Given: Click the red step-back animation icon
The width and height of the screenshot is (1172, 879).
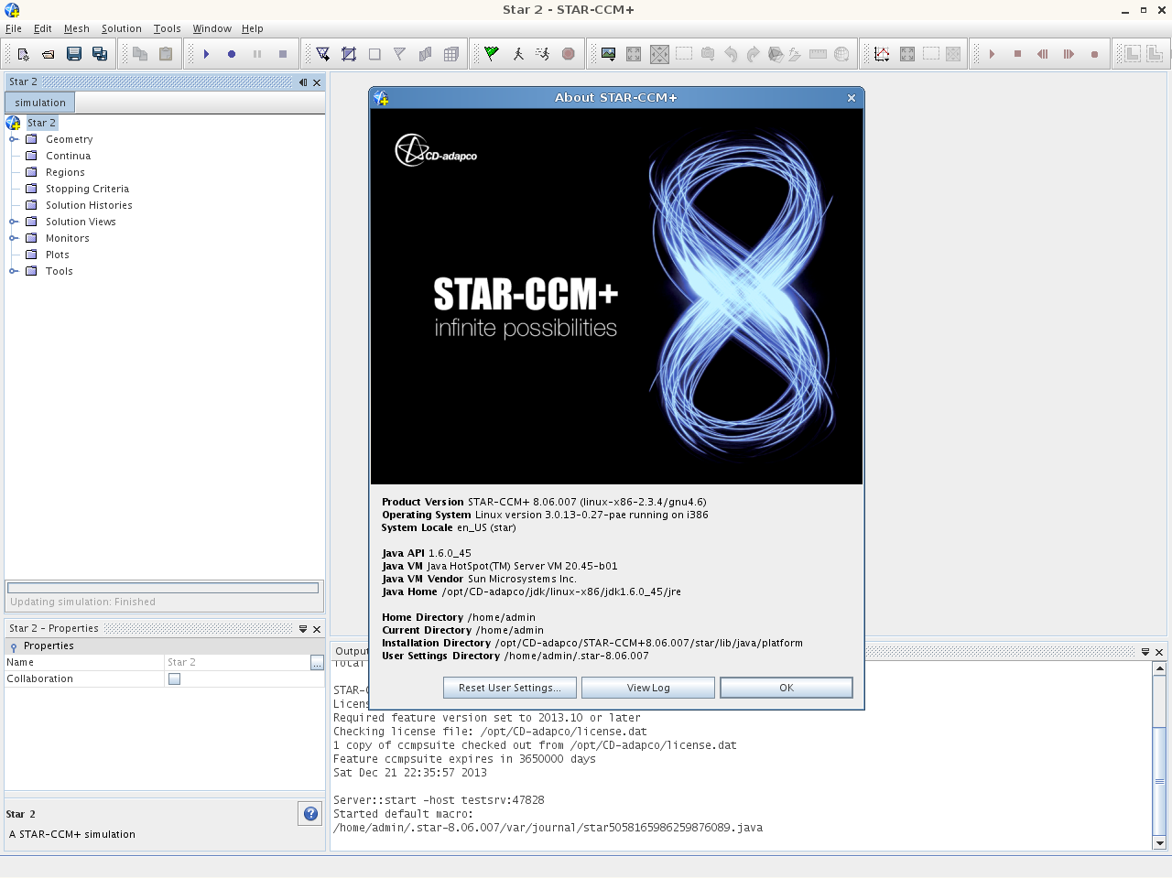Looking at the screenshot, I should point(1043,54).
